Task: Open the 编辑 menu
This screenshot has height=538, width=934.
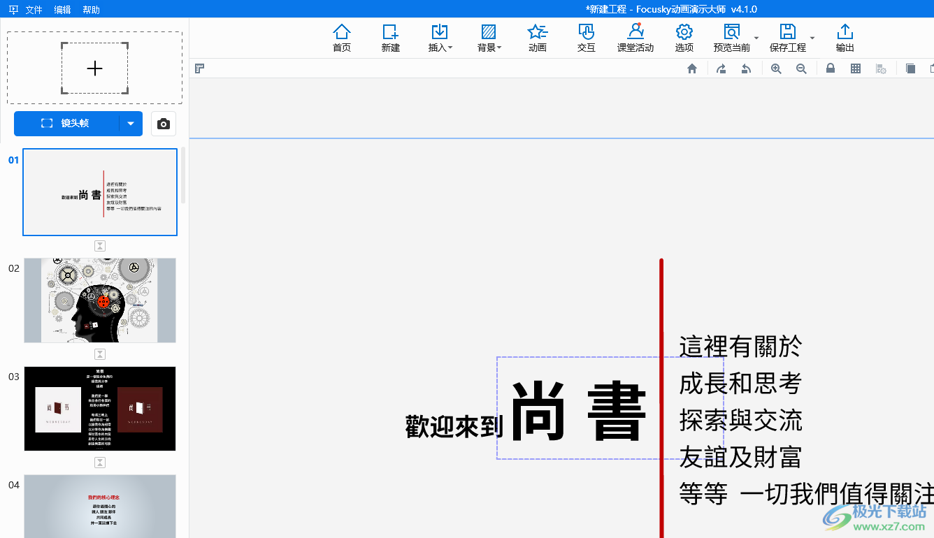Action: pyautogui.click(x=62, y=10)
